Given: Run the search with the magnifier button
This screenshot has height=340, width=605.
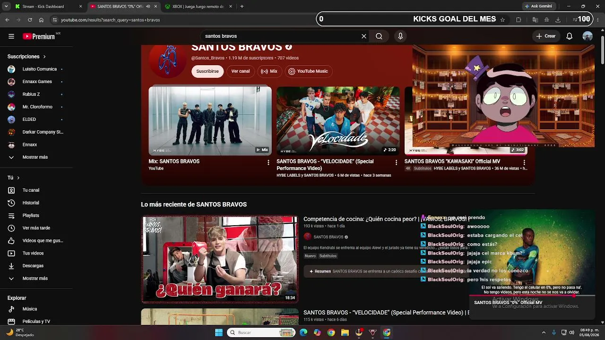Looking at the screenshot, I should [x=379, y=36].
